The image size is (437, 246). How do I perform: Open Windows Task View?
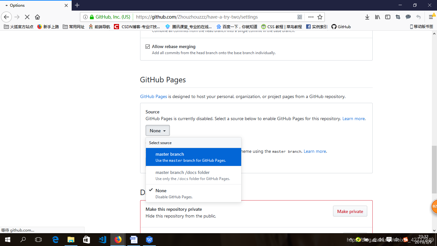[38, 239]
